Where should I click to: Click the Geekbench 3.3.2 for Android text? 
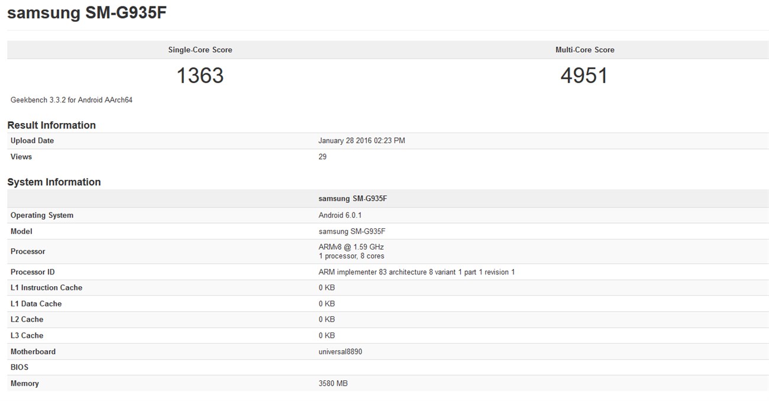(x=72, y=100)
